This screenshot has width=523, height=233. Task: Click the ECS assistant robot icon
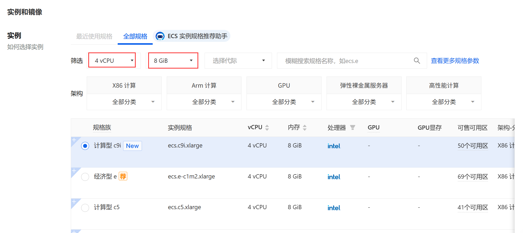160,36
